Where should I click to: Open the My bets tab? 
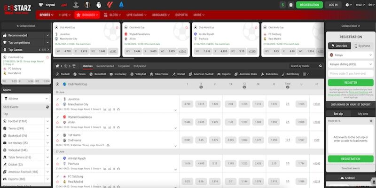click(x=363, y=114)
